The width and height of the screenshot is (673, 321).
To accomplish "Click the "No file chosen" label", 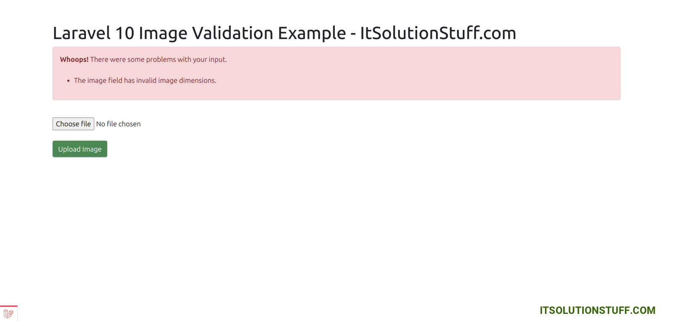I will (118, 124).
